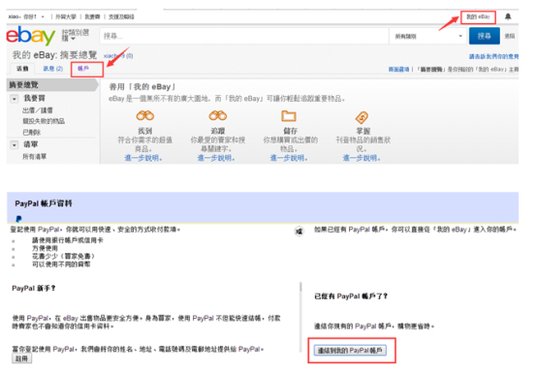
Task: Open the 所有類別 category dropdown
Action: point(428,36)
